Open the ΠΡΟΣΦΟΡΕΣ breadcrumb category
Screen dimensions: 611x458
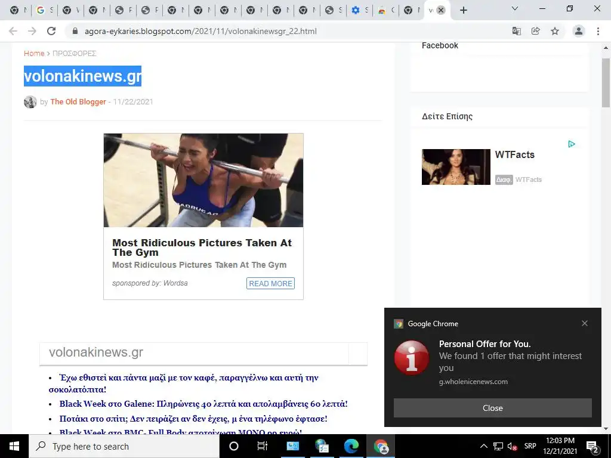tap(75, 53)
